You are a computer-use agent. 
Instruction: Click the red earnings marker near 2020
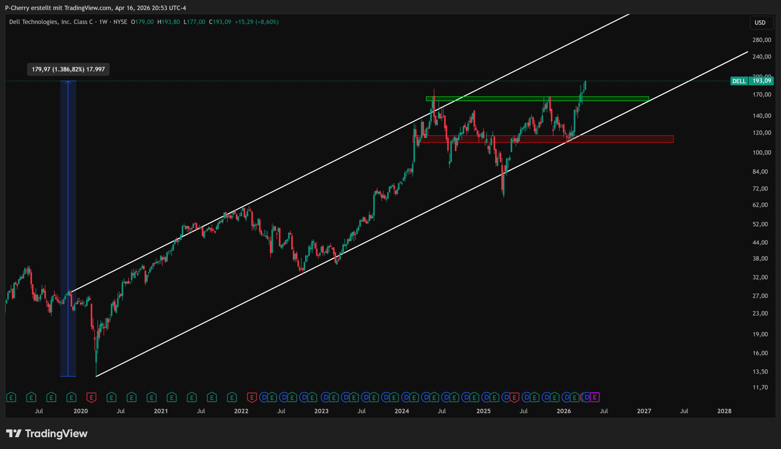point(91,397)
